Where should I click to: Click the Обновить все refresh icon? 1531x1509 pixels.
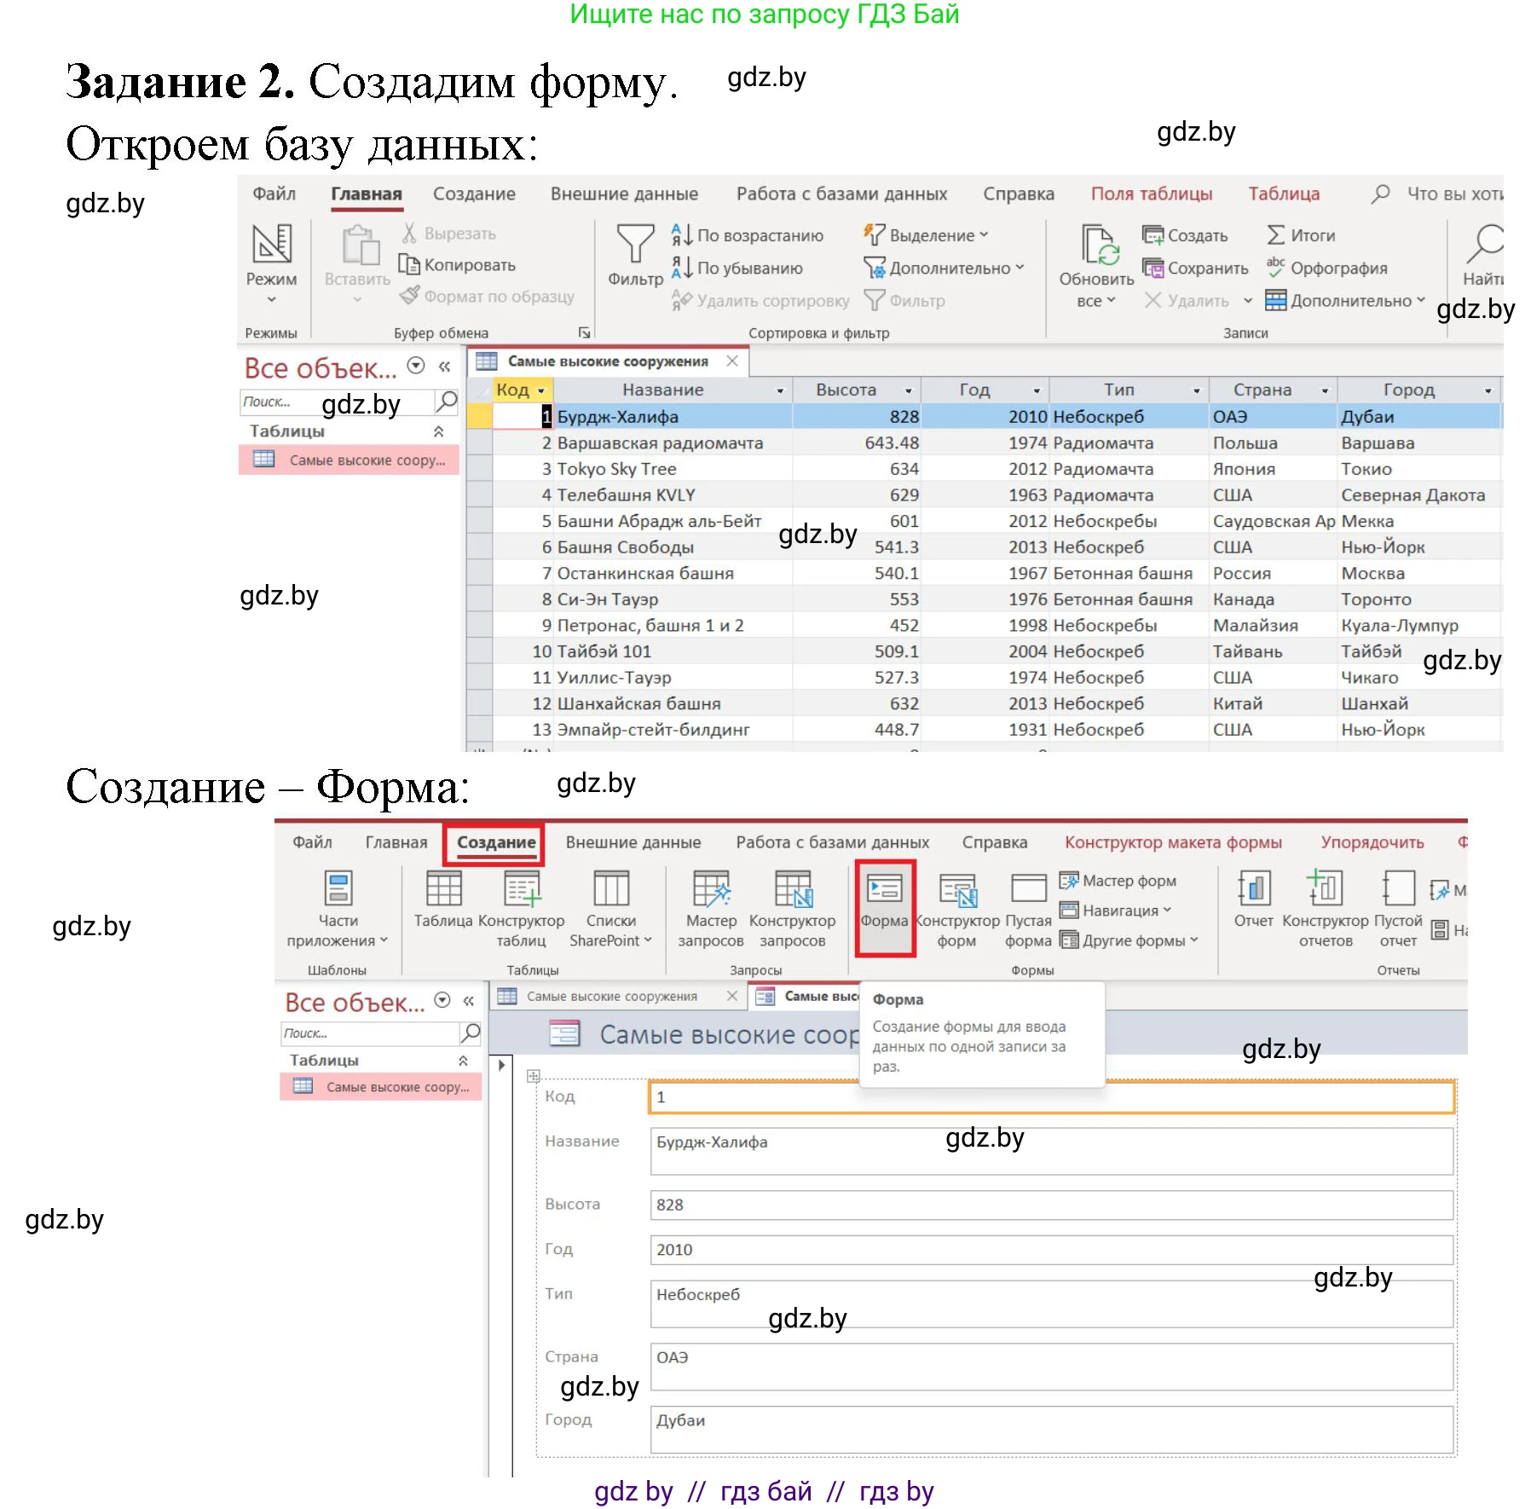pyautogui.click(x=1097, y=246)
